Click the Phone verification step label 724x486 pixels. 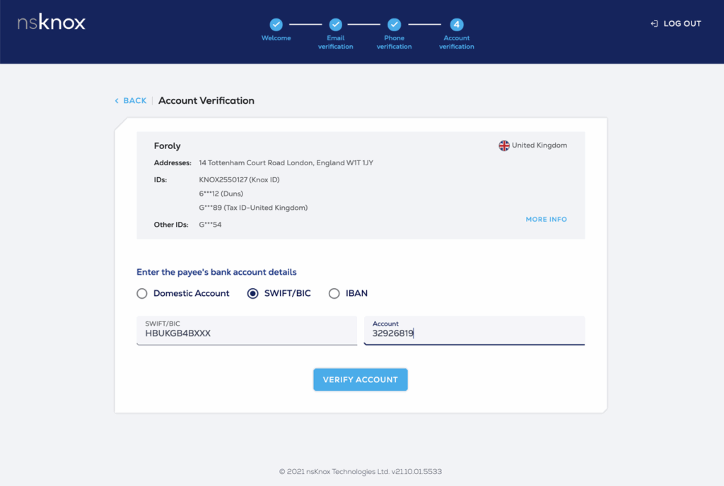pyautogui.click(x=394, y=42)
